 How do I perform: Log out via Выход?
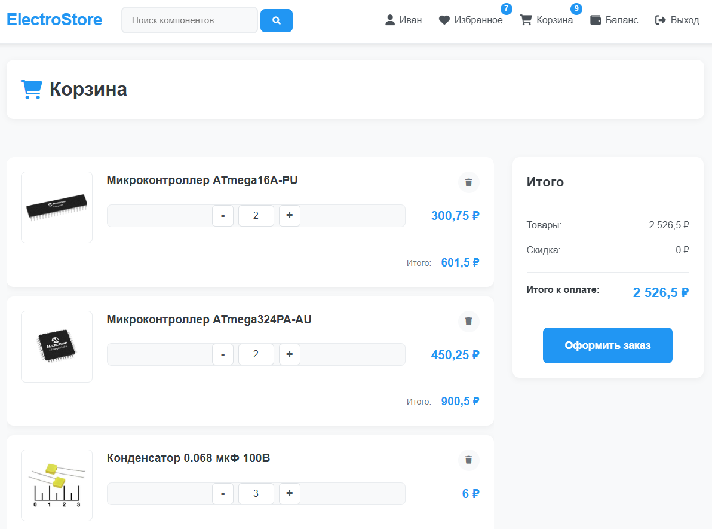pos(677,20)
